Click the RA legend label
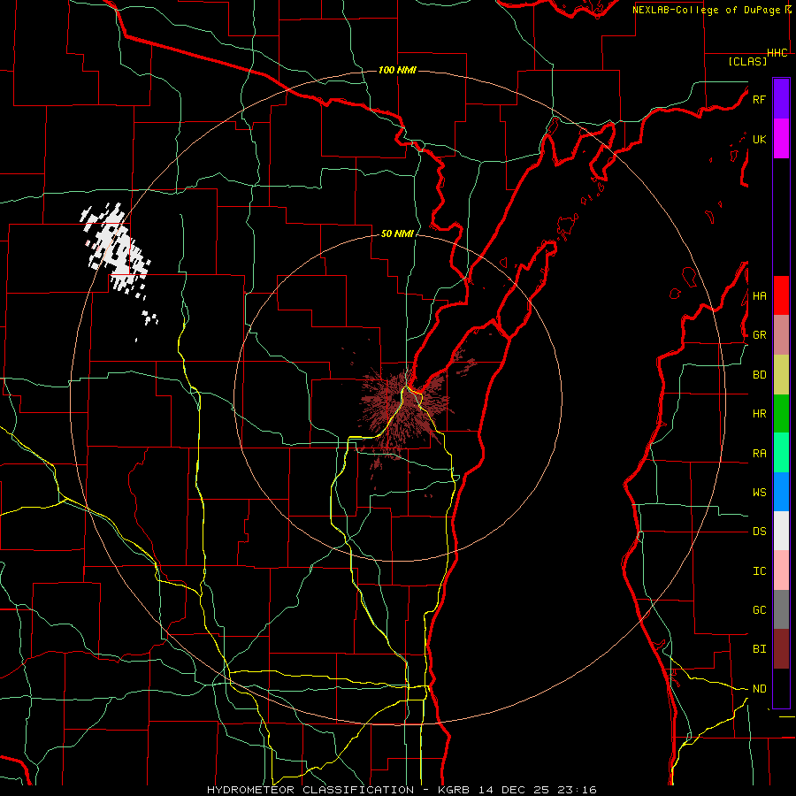796x796 pixels. click(759, 454)
